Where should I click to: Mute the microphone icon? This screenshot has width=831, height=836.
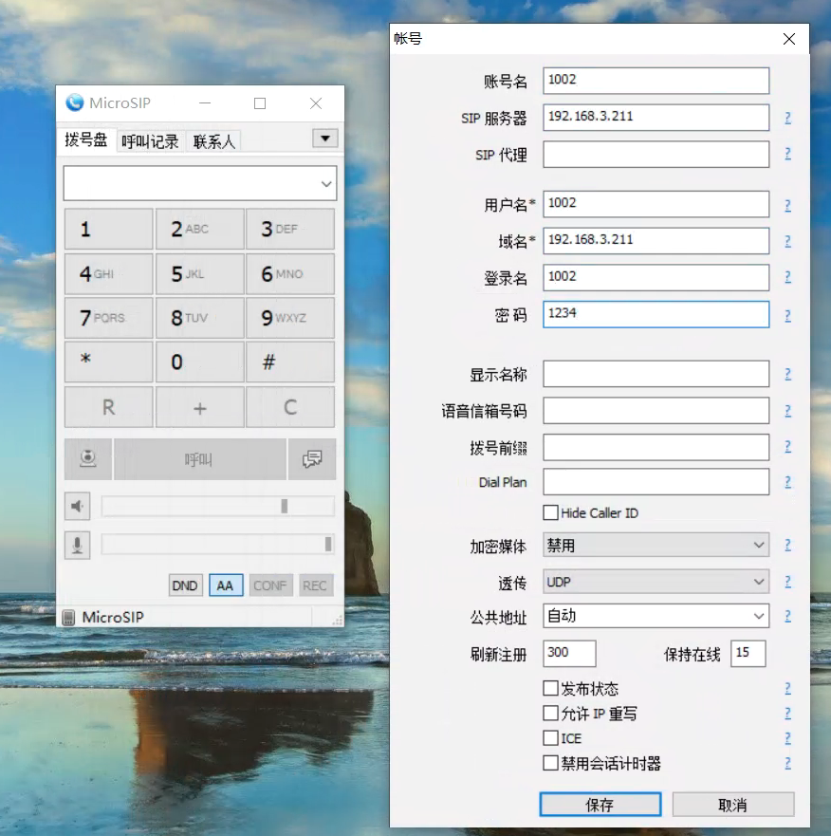78,545
